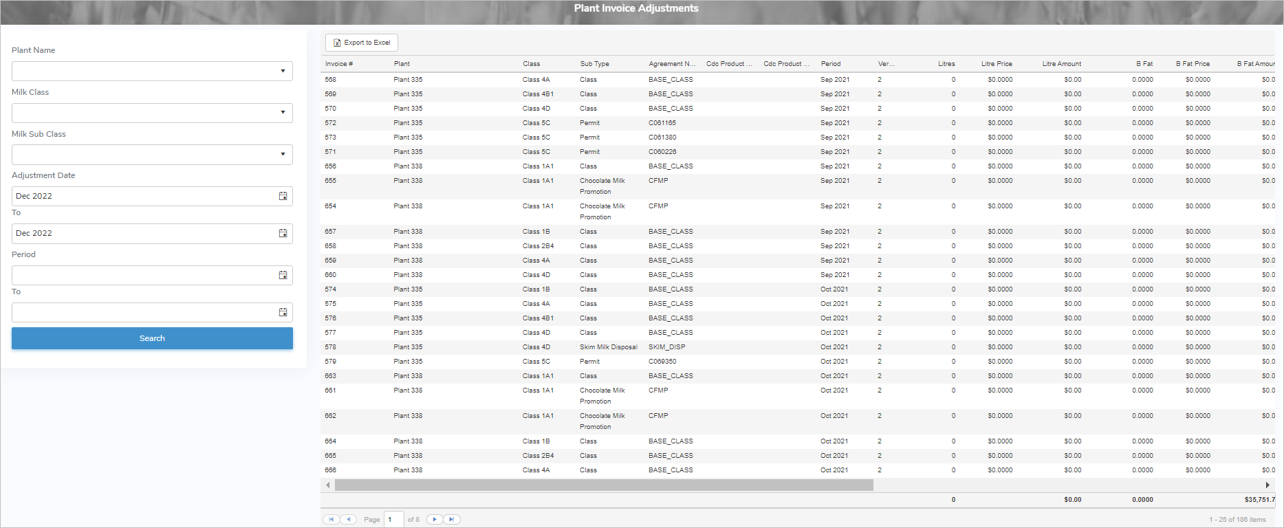Jump to the last page of results
The image size is (1284, 528).
452,519
